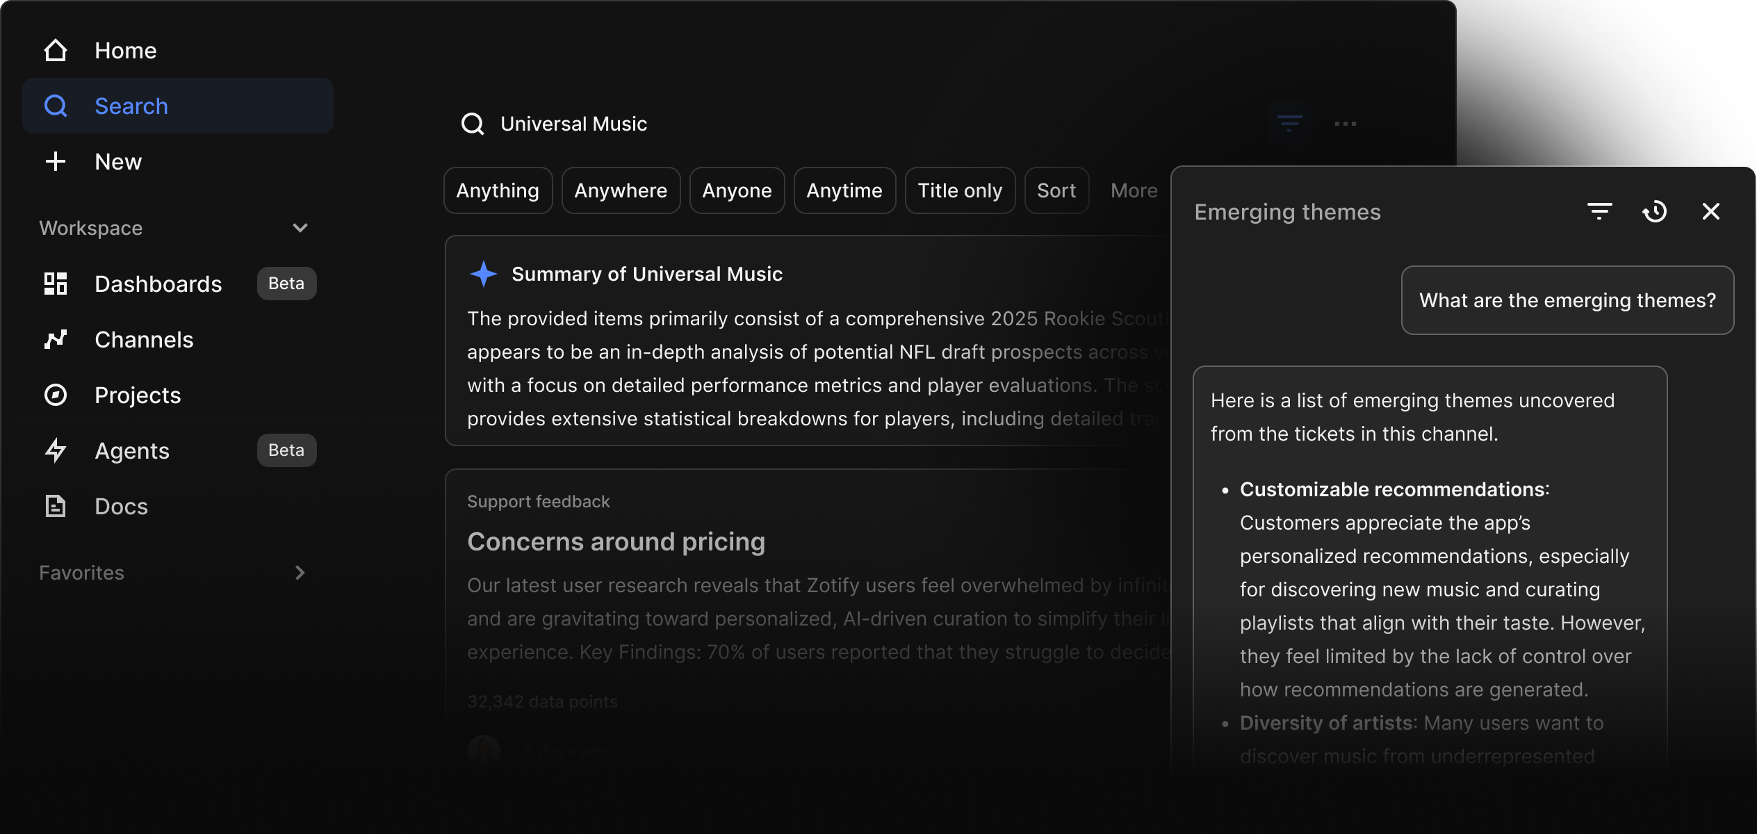Expand the Favorites section arrow
The width and height of the screenshot is (1757, 834).
(300, 573)
